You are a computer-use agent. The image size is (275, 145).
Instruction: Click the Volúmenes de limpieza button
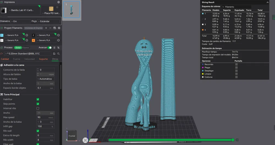(x=33, y=28)
